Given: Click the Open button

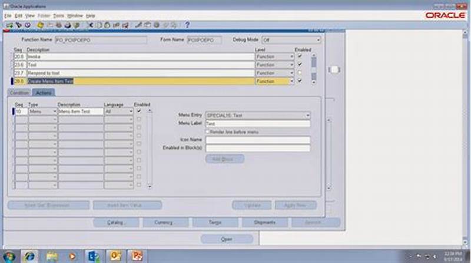Looking at the screenshot, I should tap(227, 240).
